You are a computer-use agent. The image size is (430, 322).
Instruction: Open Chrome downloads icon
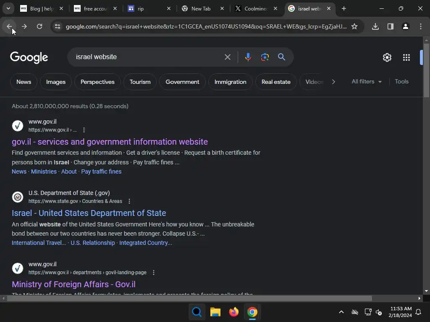[375, 26]
